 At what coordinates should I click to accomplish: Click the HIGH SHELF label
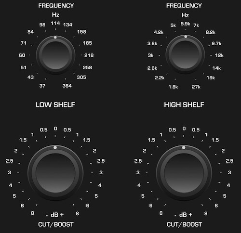(x=184, y=105)
